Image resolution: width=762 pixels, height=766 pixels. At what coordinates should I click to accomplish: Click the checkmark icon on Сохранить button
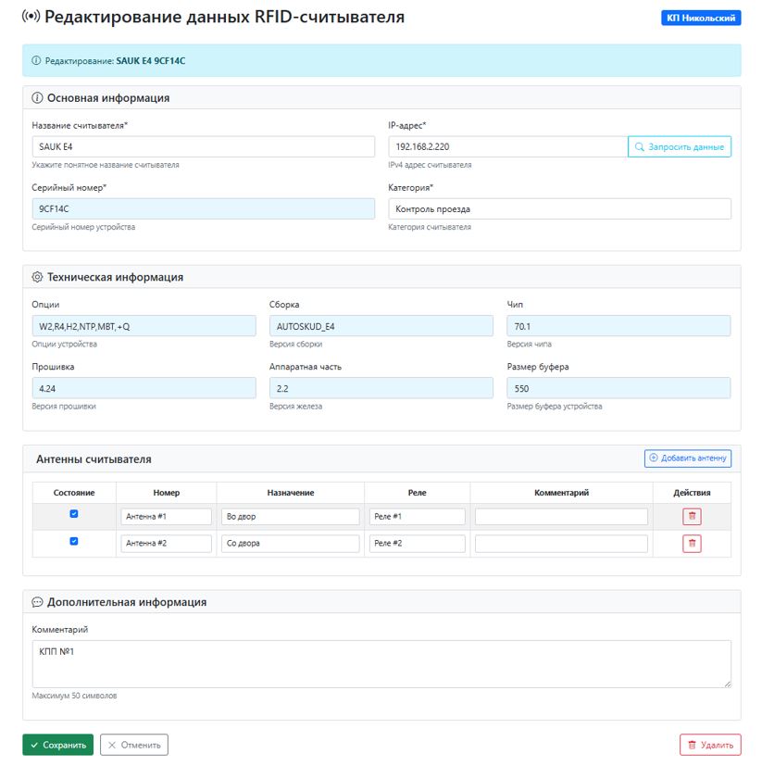point(33,744)
